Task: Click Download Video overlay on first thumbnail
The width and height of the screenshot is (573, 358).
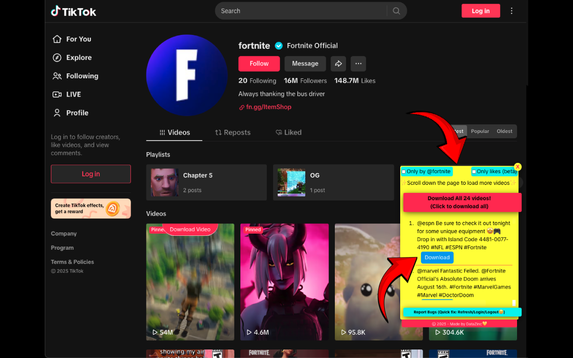Action: [x=190, y=229]
